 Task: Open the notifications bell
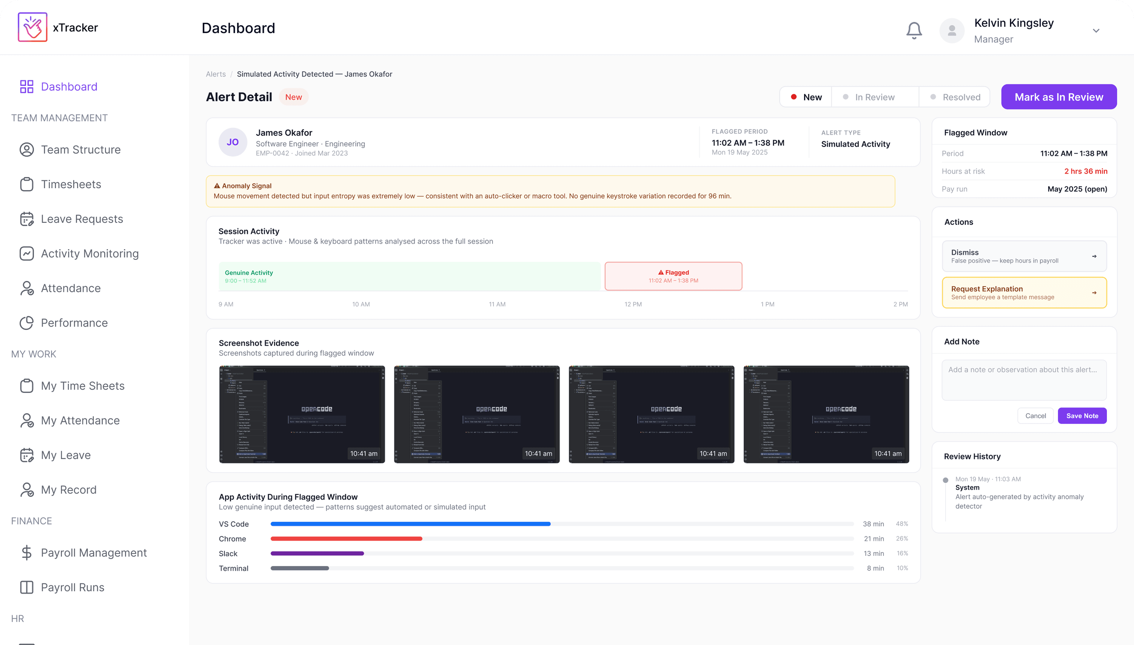click(914, 30)
